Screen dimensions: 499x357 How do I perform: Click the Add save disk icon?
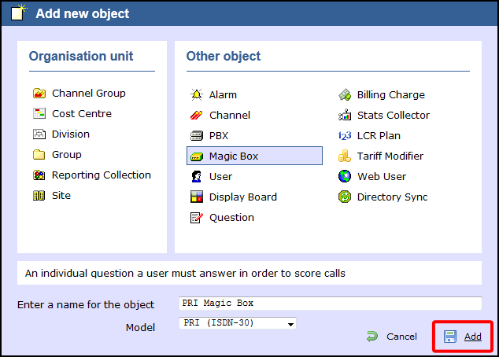pyautogui.click(x=450, y=337)
